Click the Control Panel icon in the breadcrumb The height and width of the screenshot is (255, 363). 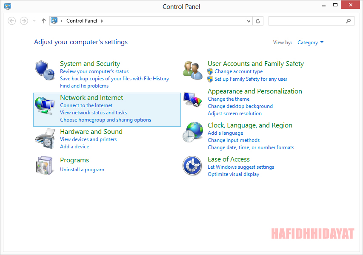[x=54, y=20]
